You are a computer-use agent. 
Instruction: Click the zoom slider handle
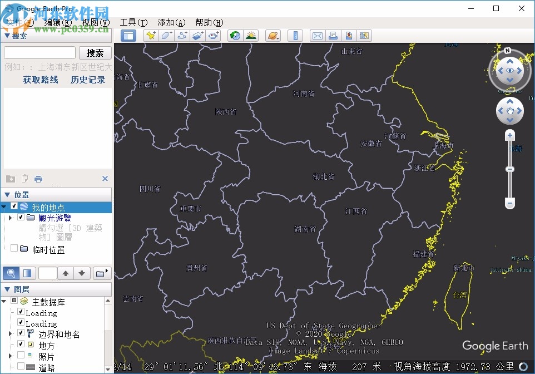click(x=510, y=169)
